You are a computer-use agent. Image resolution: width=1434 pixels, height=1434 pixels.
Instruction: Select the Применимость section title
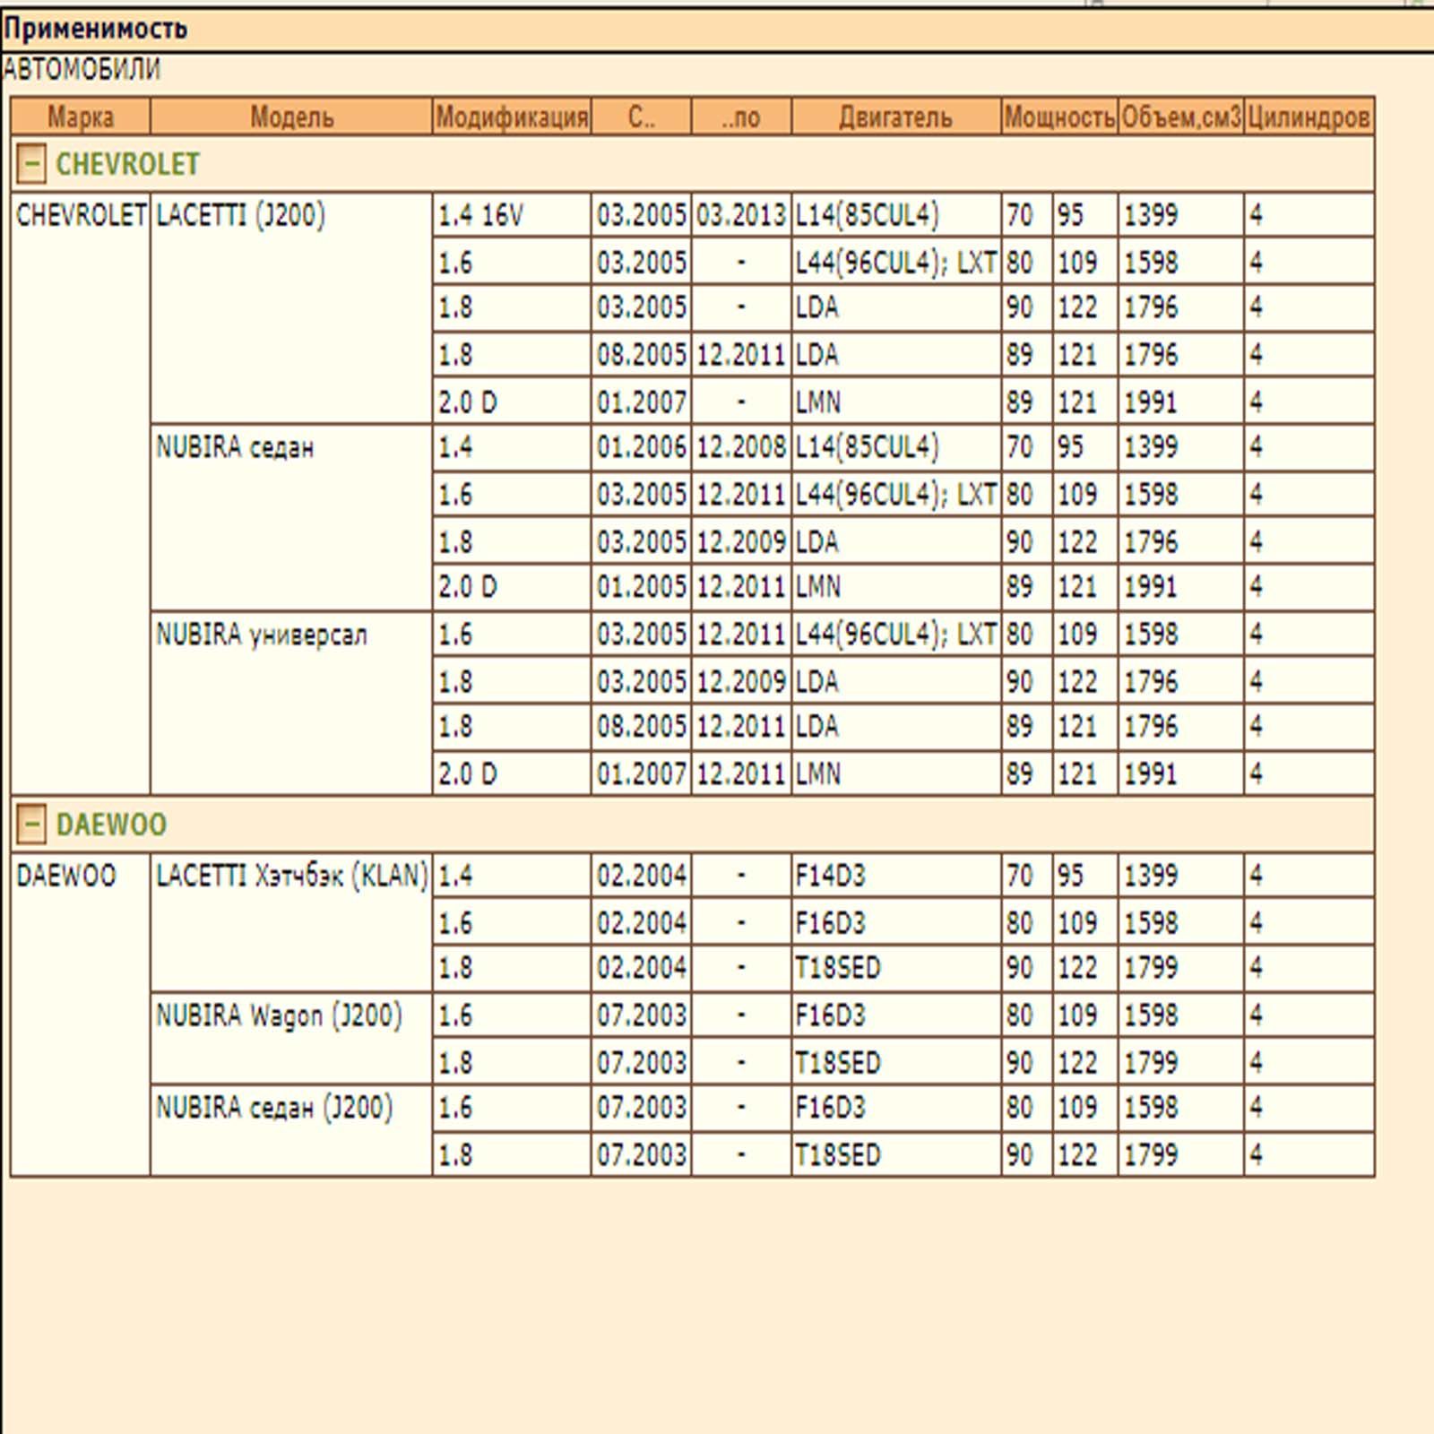[x=95, y=29]
